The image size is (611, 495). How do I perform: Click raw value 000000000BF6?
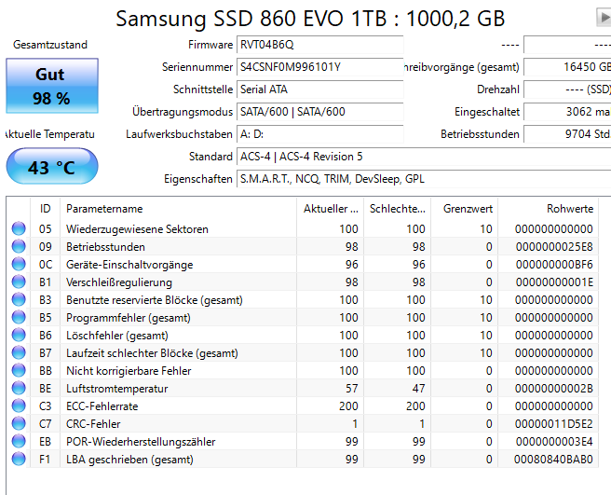click(554, 265)
